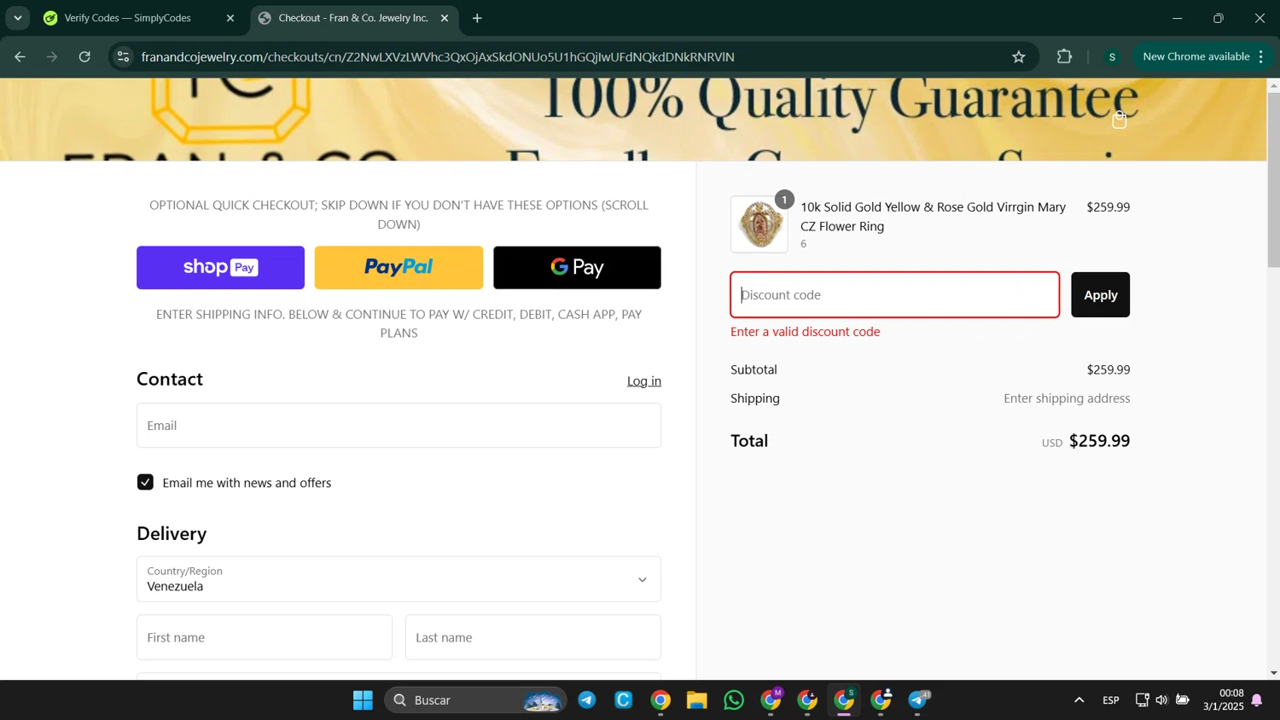
Task: Switch to Checkout - Fran & Co. Jewelry tab
Action: 353,18
